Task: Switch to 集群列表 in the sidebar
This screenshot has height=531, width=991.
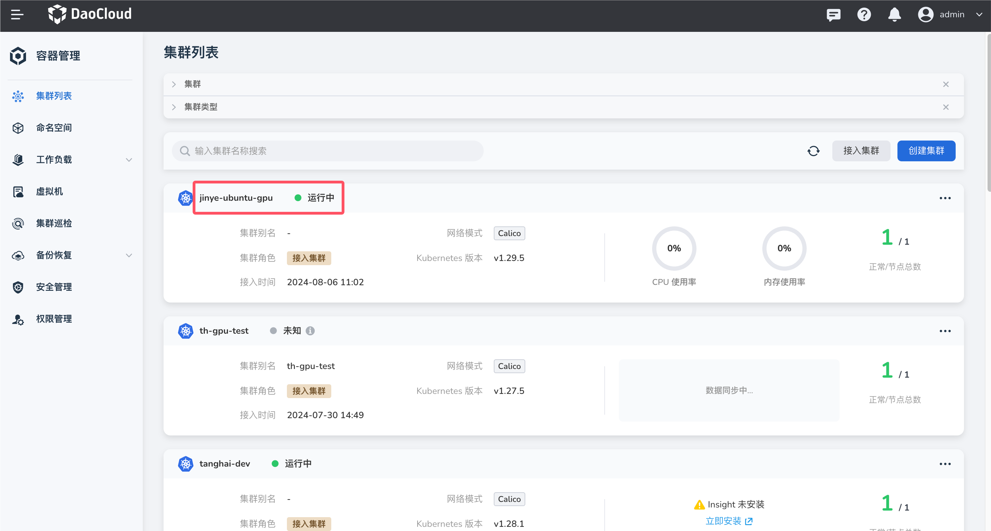Action: (x=54, y=96)
